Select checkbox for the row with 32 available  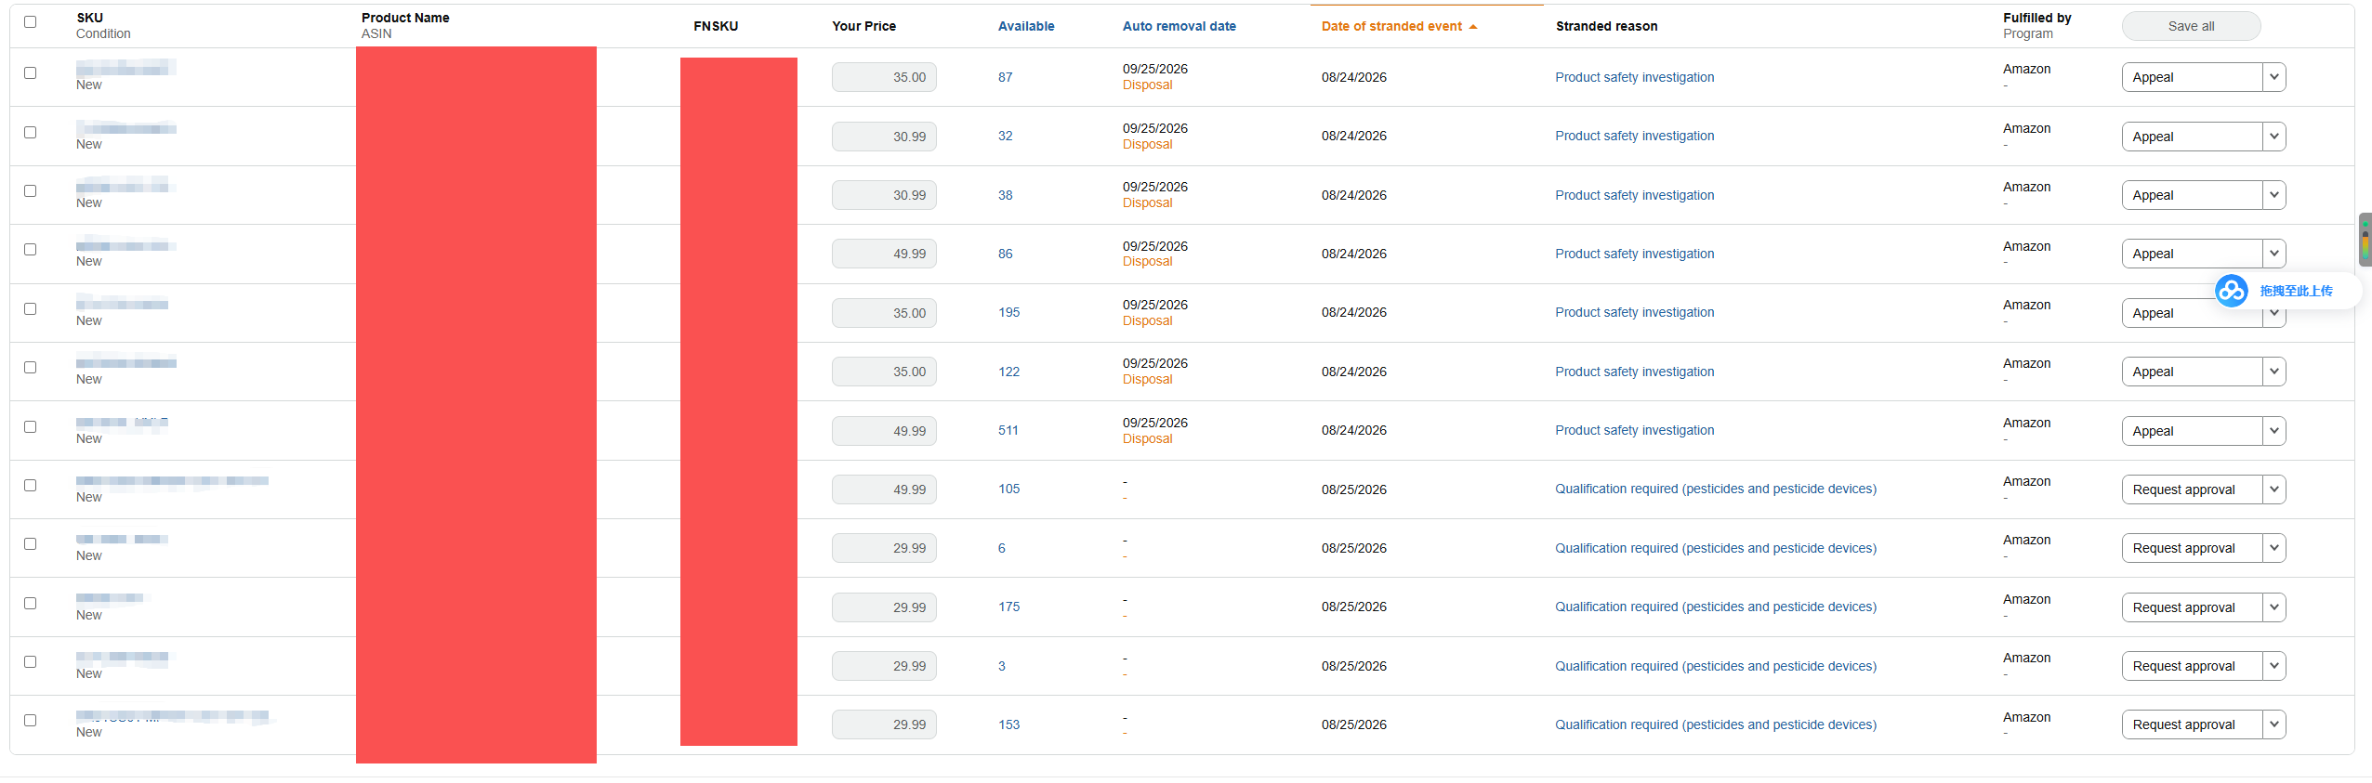point(30,132)
